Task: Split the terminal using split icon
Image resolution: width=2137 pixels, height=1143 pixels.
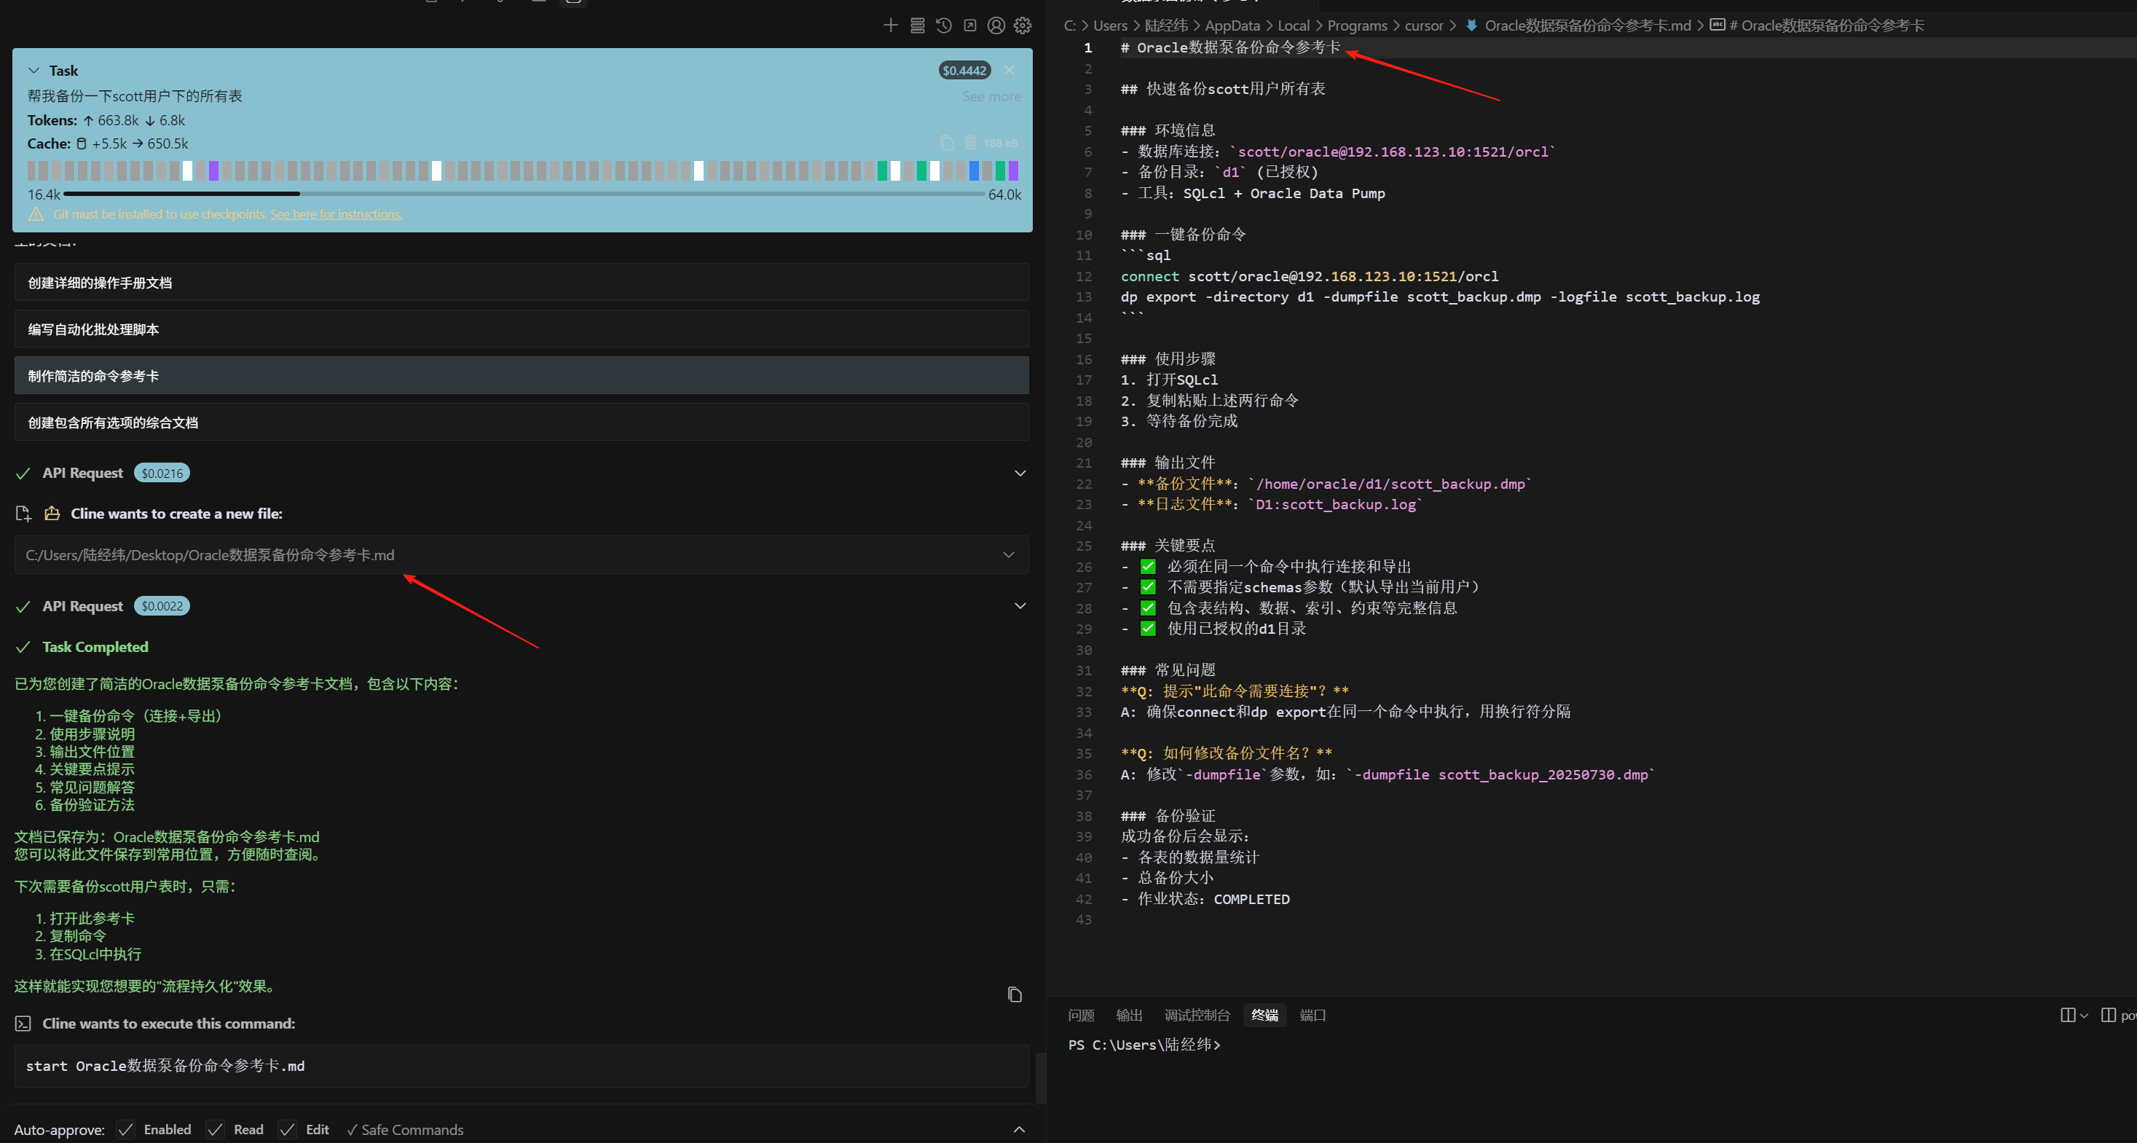Action: [2067, 1016]
